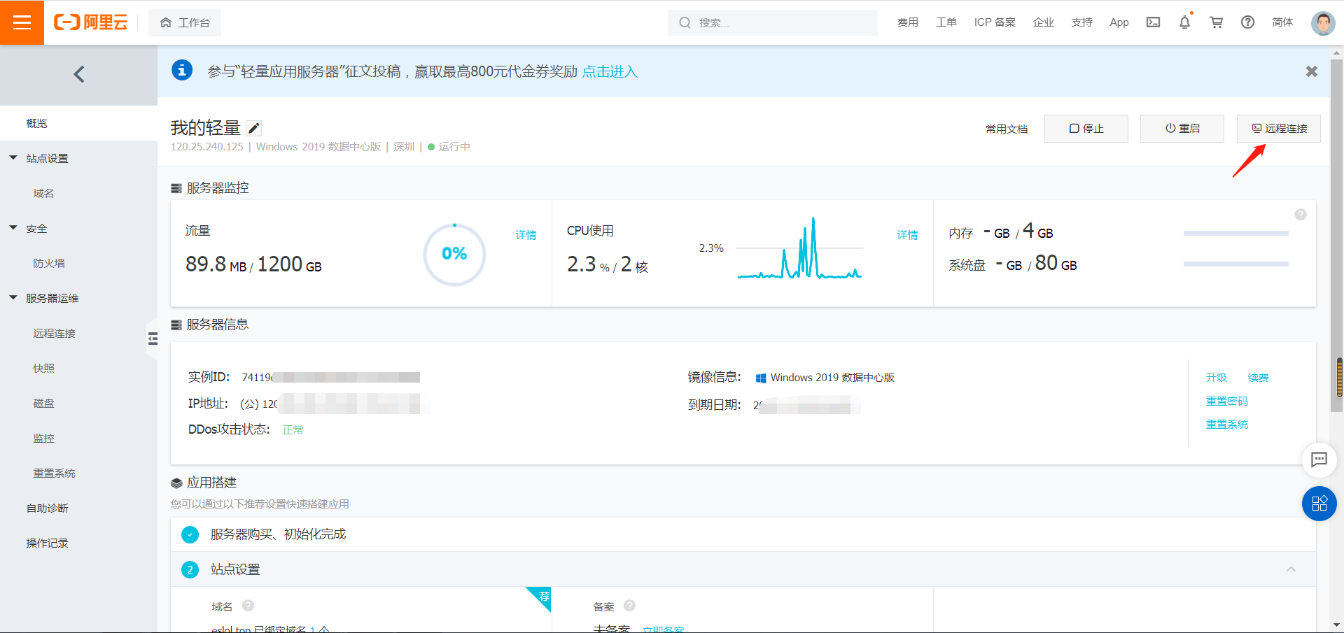Image resolution: width=1344 pixels, height=633 pixels.
Task: Click the 重置密码 reset password link
Action: [1226, 401]
